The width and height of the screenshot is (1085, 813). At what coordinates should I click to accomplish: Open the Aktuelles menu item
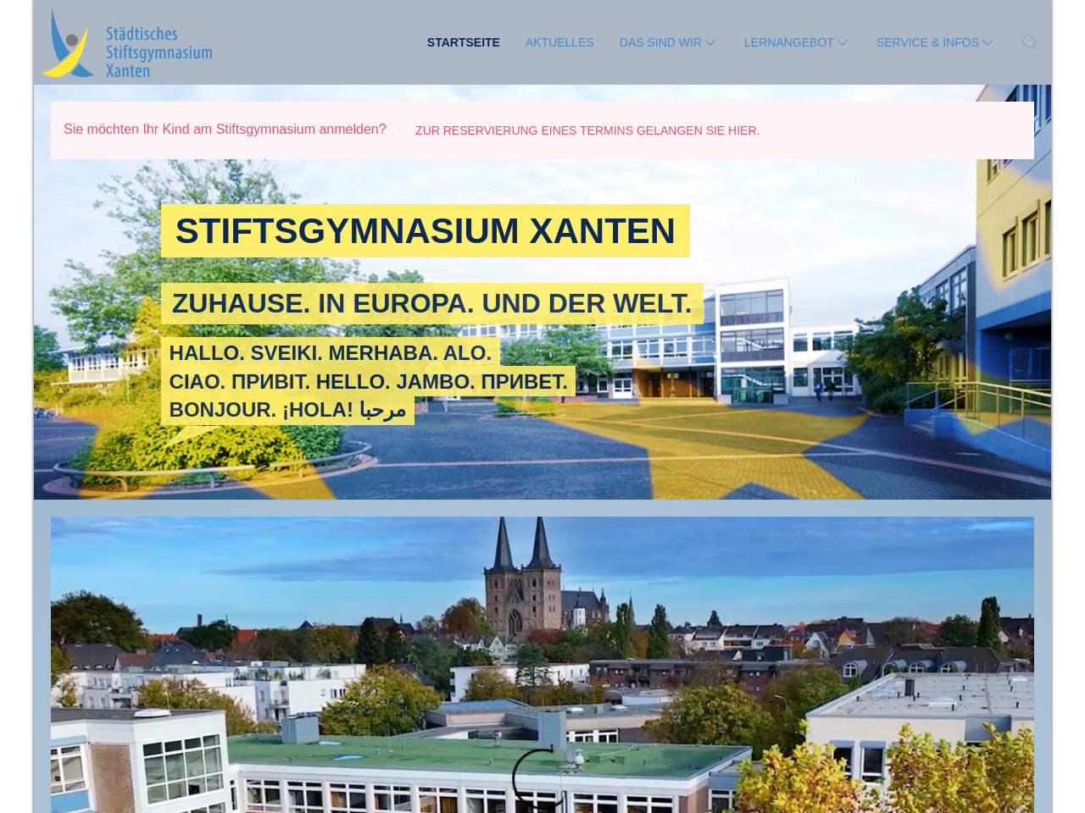[559, 42]
